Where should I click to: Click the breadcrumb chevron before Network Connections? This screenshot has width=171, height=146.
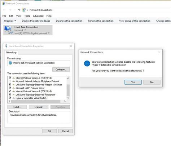pyautogui.click(x=27, y=10)
